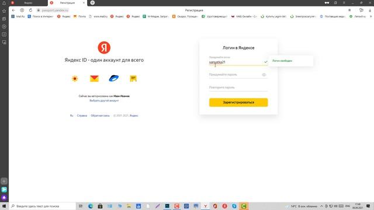Open the sidebar play video icon
This screenshot has height=210, width=374.
pos(4,26)
